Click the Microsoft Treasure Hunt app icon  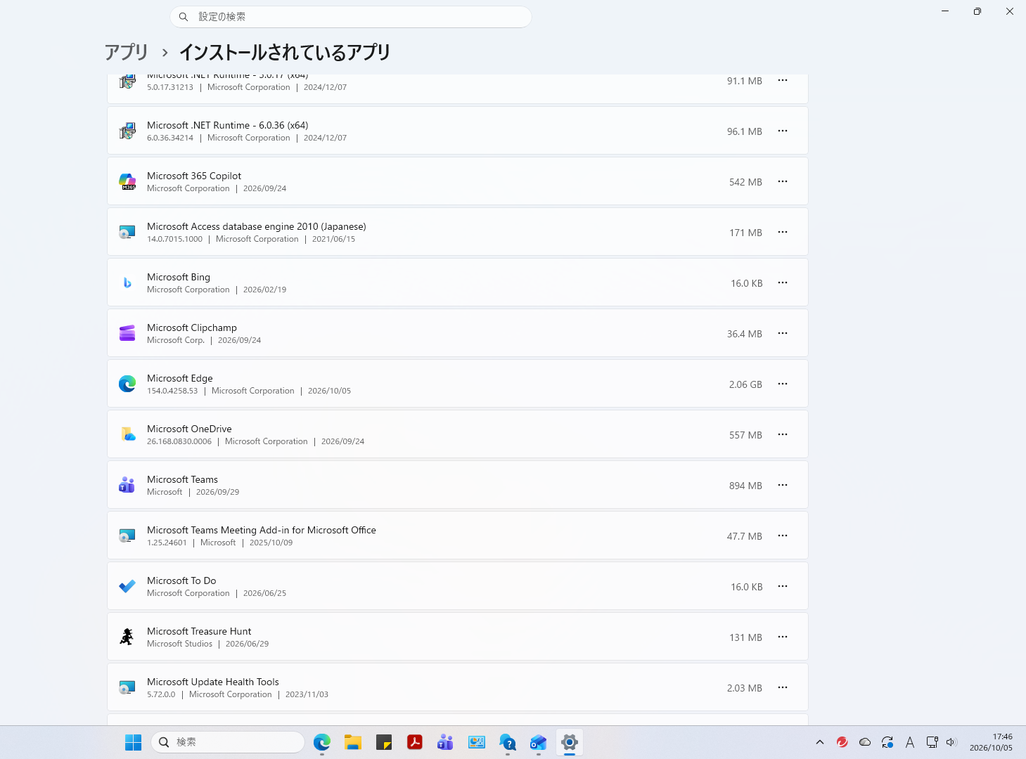tap(127, 637)
